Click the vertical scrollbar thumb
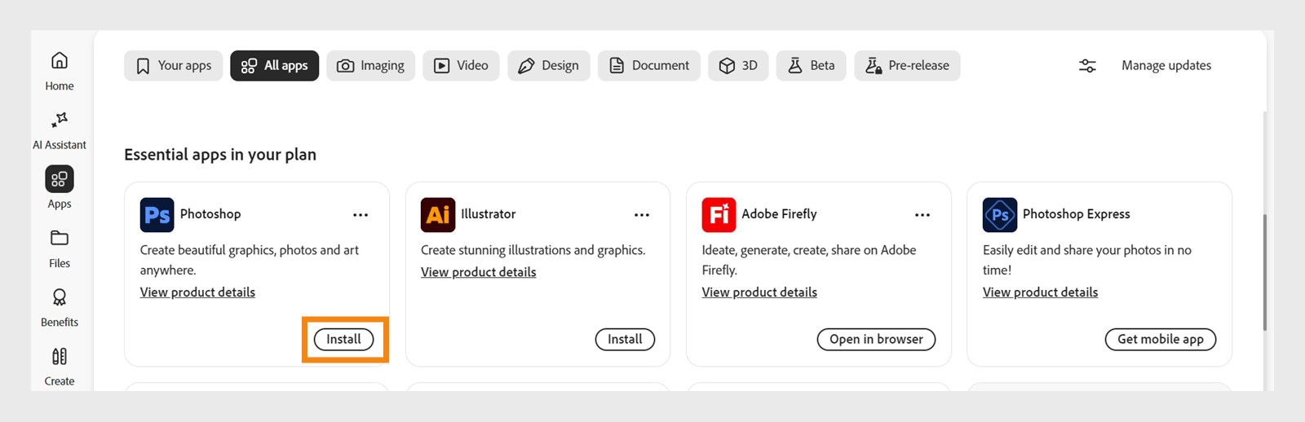Viewport: 1305px width, 422px height. (1264, 273)
